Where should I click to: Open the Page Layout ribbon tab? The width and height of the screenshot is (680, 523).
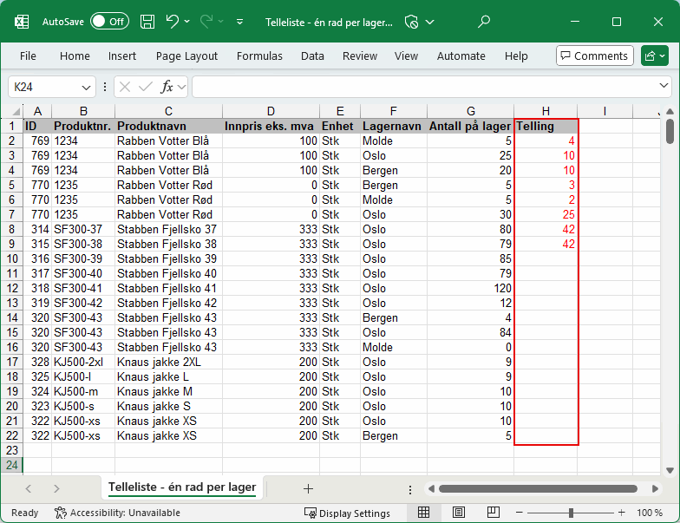click(186, 56)
